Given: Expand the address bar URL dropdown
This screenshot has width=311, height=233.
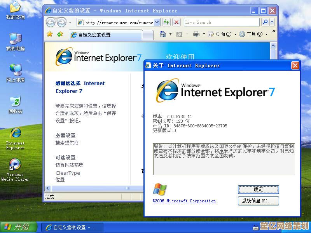Looking at the screenshot, I should [x=157, y=22].
